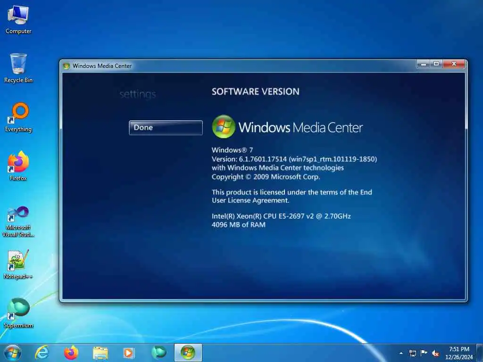Click the Windows® 7 text line

(x=232, y=150)
